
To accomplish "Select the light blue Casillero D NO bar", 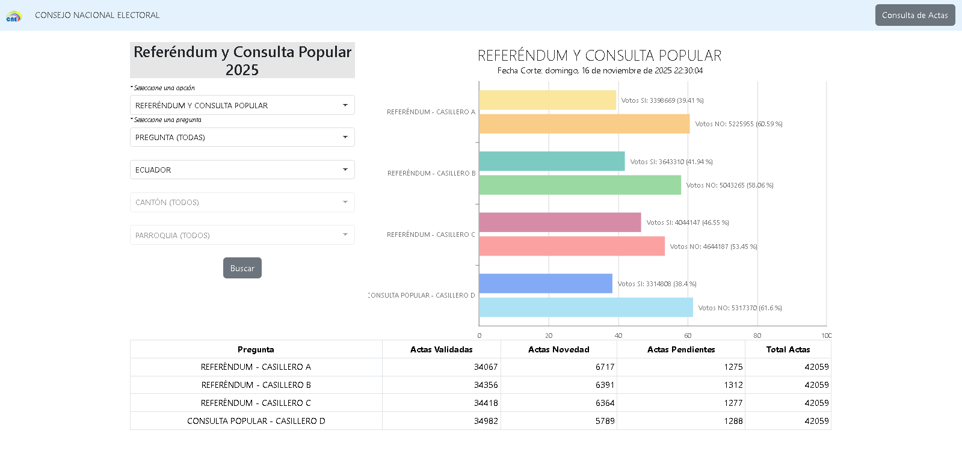I will pyautogui.click(x=586, y=307).
